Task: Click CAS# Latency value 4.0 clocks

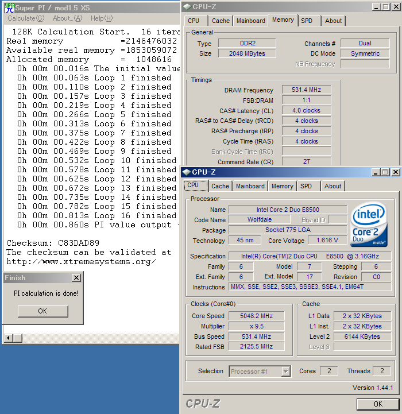Action: pyautogui.click(x=307, y=110)
